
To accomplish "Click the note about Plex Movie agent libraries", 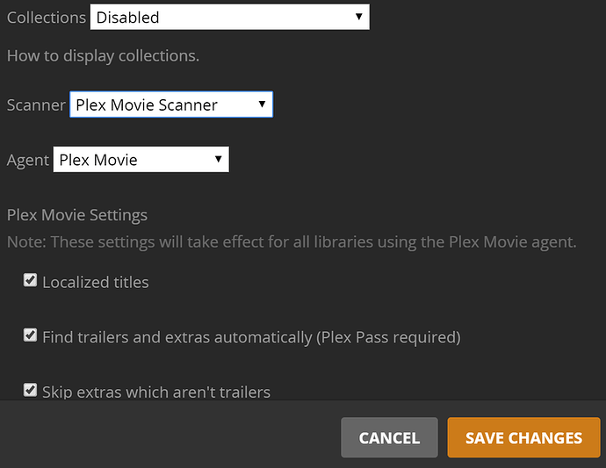I will (292, 241).
